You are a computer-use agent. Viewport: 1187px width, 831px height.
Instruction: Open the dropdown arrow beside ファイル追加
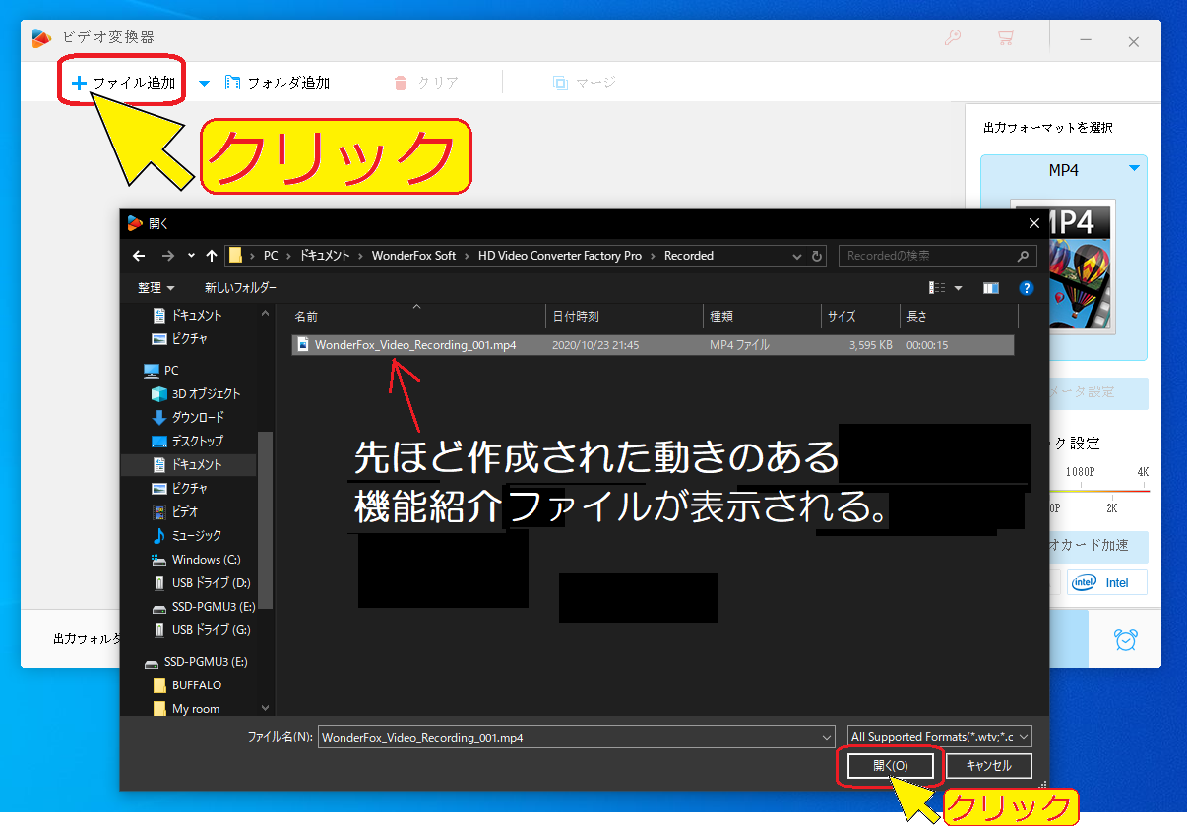tap(205, 84)
